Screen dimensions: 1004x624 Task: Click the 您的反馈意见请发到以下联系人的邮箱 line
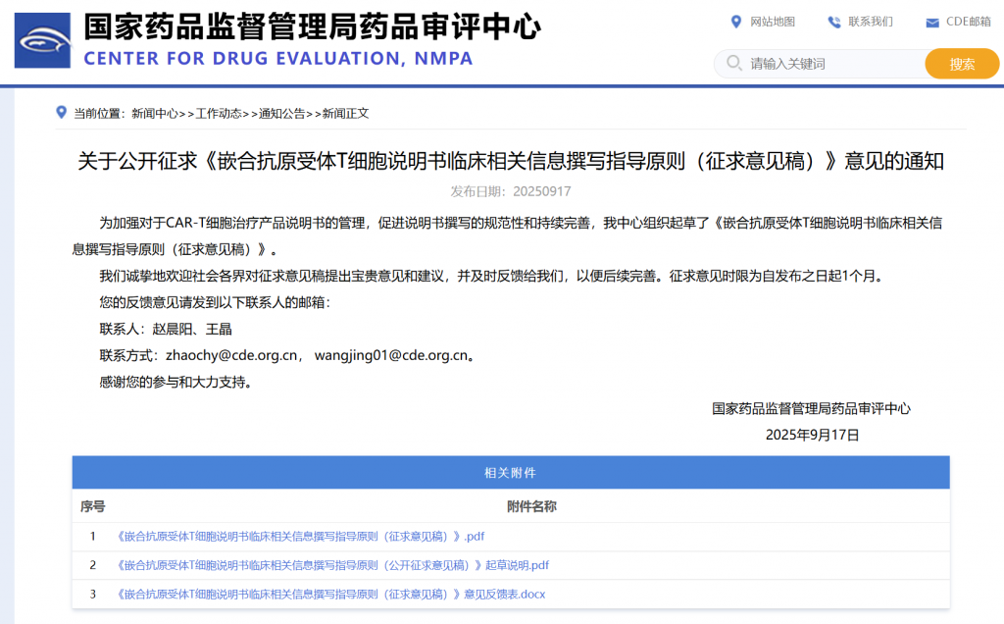[x=215, y=302]
